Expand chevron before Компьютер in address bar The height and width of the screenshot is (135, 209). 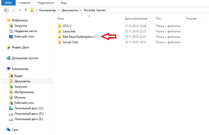[x=36, y=10]
